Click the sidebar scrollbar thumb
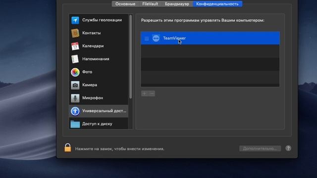Screen dimensions: 317x178 pyautogui.click(x=131, y=57)
